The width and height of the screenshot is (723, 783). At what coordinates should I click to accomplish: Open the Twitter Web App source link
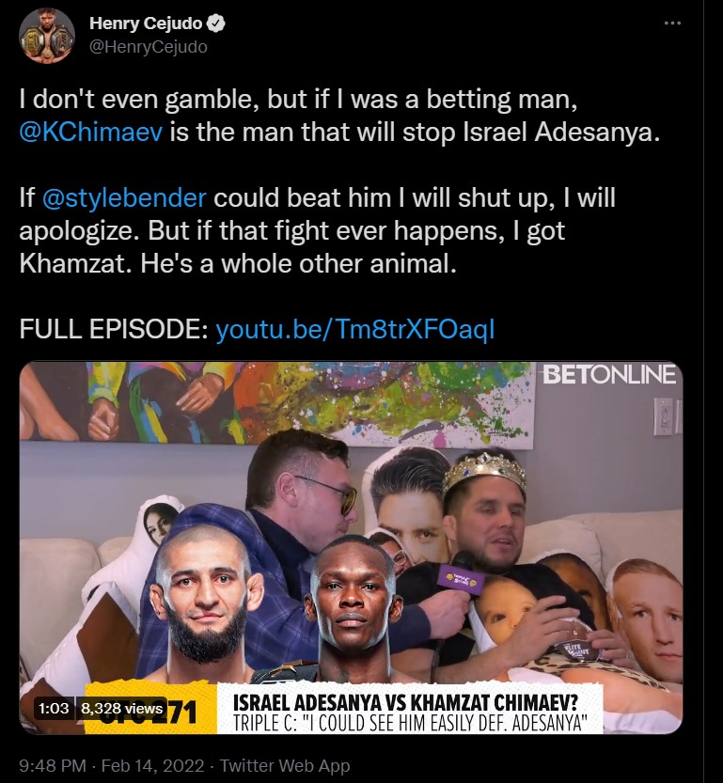[x=285, y=765]
